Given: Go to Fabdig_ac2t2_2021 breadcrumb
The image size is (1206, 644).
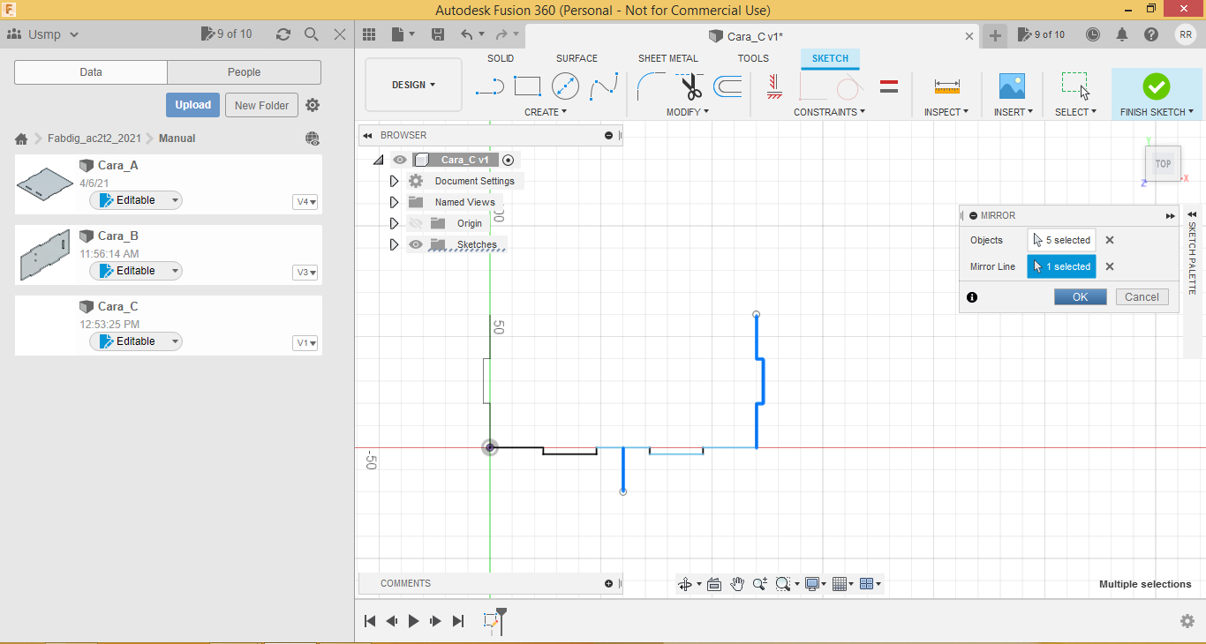Looking at the screenshot, I should 94,139.
